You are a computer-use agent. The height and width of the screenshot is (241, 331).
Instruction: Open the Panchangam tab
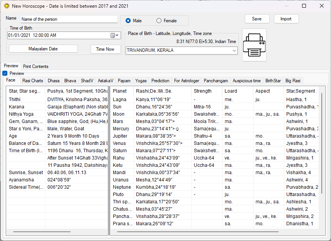216,81
